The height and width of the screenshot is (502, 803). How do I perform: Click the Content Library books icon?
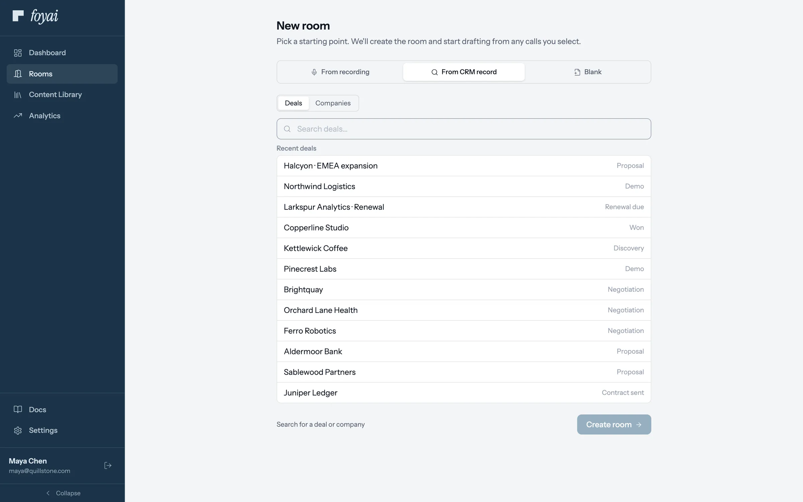click(18, 95)
